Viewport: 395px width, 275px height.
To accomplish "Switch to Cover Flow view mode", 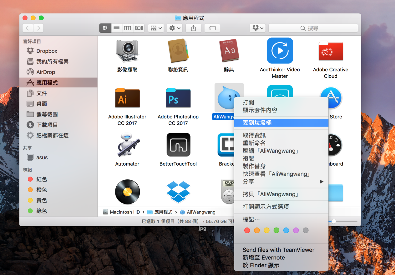I will pyautogui.click(x=139, y=28).
